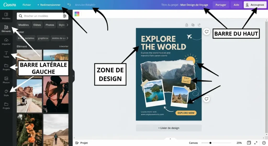Click the 25% zoom value
Viewport: 268px width, 146px height.
point(239,143)
